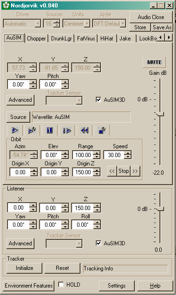Rewind the source with the double-arrow icon
The width and height of the screenshot is (176, 295).
tap(85, 130)
